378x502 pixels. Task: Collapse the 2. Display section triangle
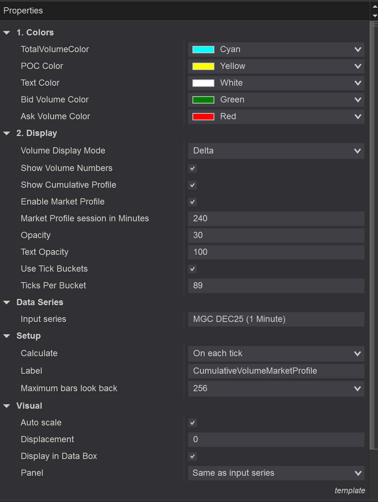click(x=7, y=133)
